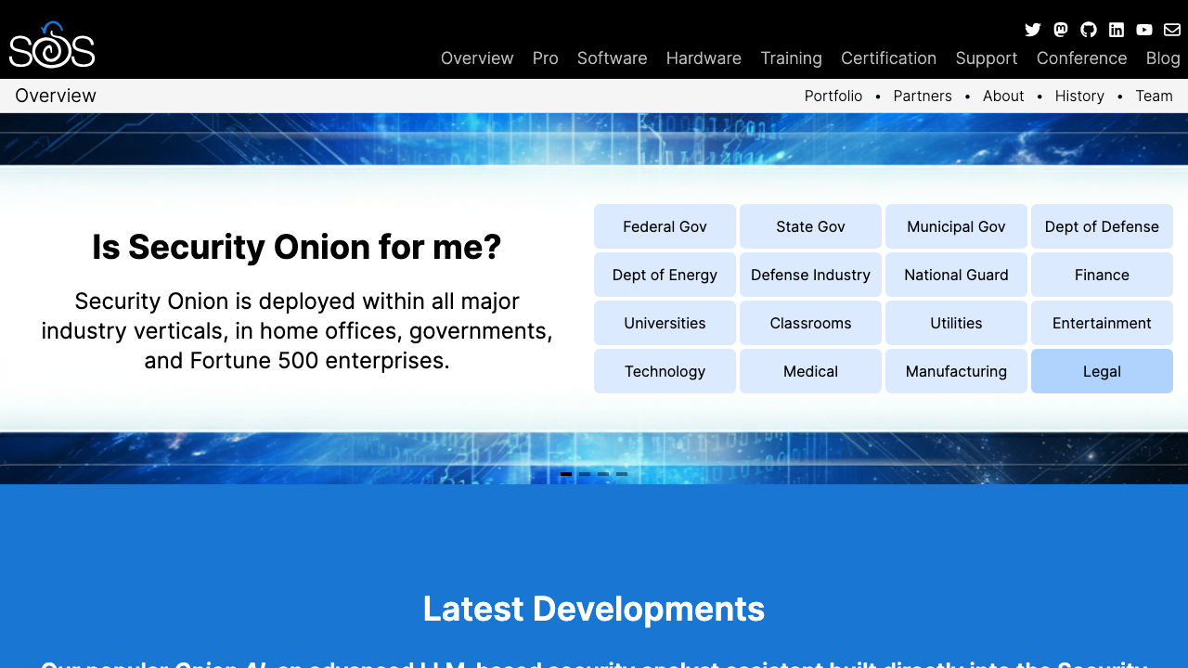Select the Technology tile
Image resolution: width=1188 pixels, height=668 pixels.
[665, 371]
